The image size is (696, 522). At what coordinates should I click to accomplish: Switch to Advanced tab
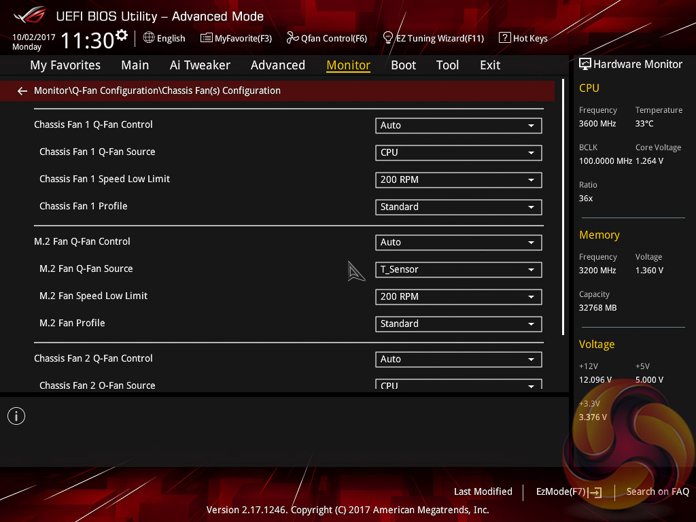click(278, 65)
